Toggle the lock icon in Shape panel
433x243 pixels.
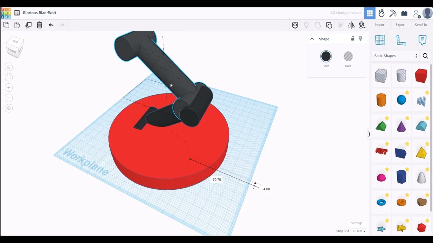352,38
